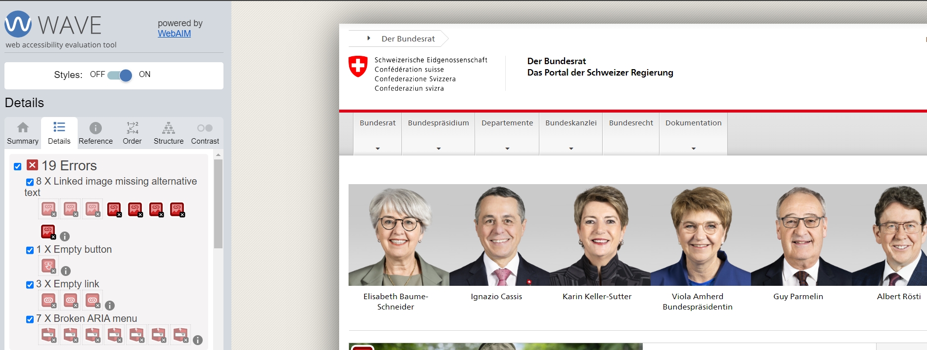Open the Contrast circles icon tab

205,128
